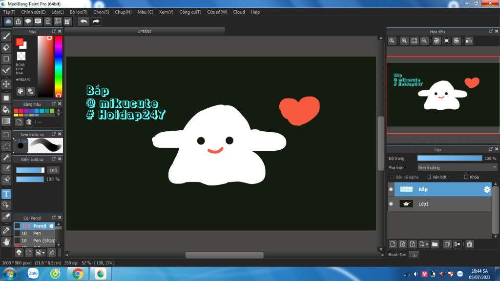The width and height of the screenshot is (500, 281).
Task: Open settings gear for Bắp layer
Action: 487,190
